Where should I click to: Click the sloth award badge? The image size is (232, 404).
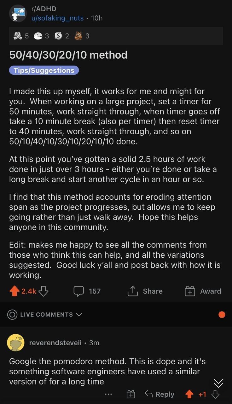pos(78,36)
